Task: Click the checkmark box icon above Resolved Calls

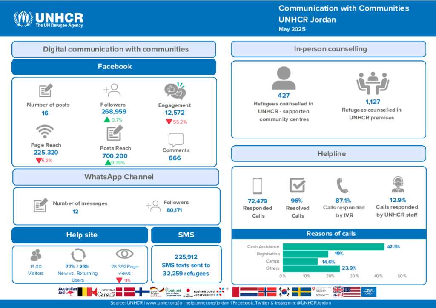Action: point(297,185)
